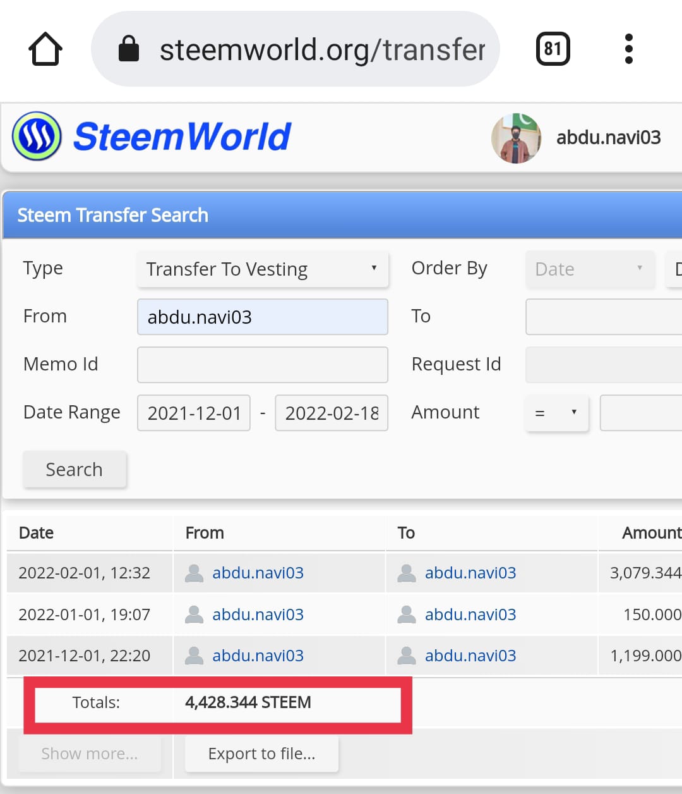Click the Date column header
Screen dimensions: 682x794
pos(36,533)
